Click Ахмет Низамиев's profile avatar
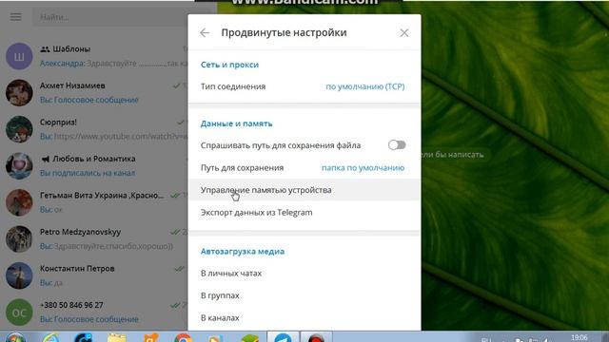609x342 pixels. [19, 93]
